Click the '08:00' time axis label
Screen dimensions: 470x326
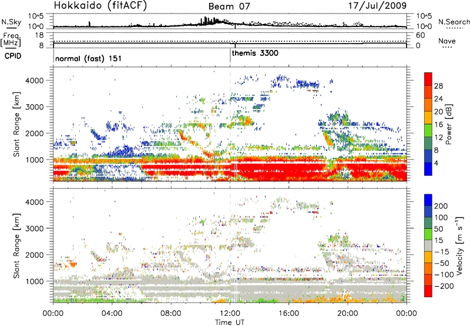click(x=171, y=314)
